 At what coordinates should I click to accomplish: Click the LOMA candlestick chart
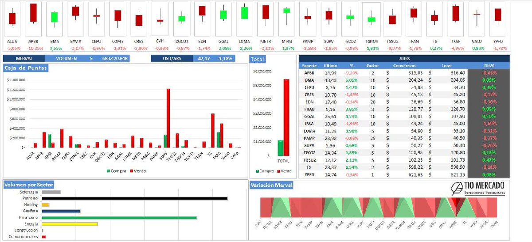coord(244,19)
